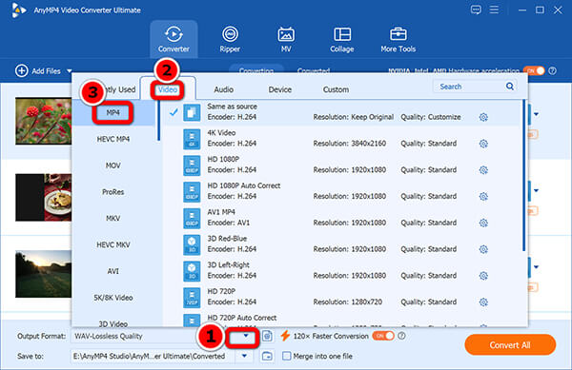Click the HD 720P format icon

[x=192, y=298]
